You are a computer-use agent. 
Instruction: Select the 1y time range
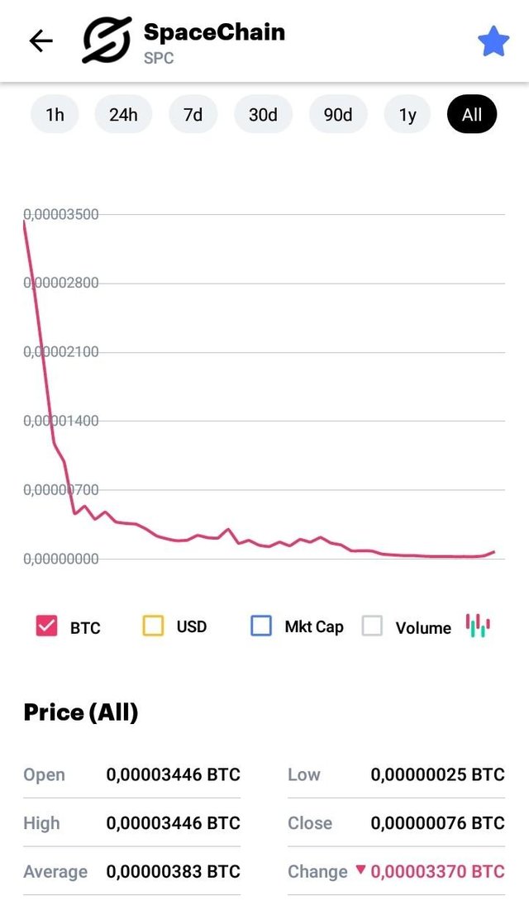tap(407, 114)
